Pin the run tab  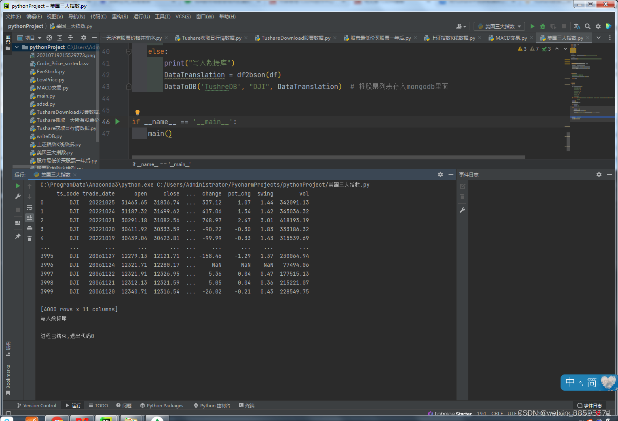click(x=18, y=236)
